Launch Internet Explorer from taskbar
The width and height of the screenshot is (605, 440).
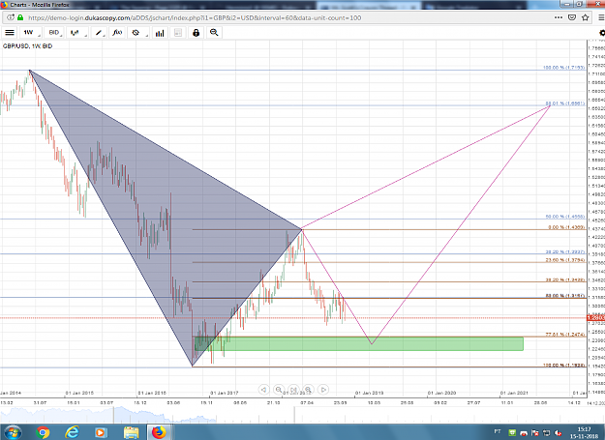[x=72, y=432]
